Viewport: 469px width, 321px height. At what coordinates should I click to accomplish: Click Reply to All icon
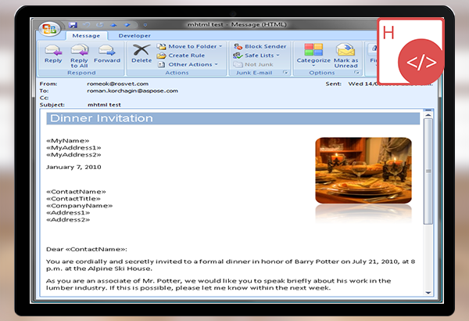79,52
